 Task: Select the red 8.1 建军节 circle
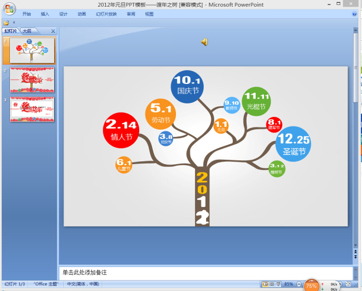[x=274, y=125]
